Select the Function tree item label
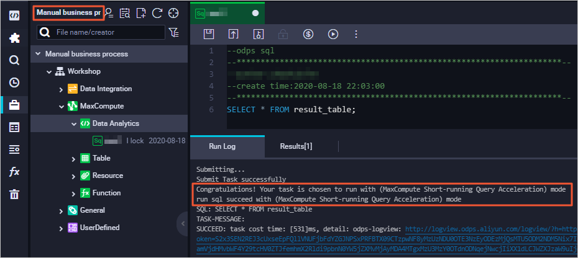 (x=106, y=193)
